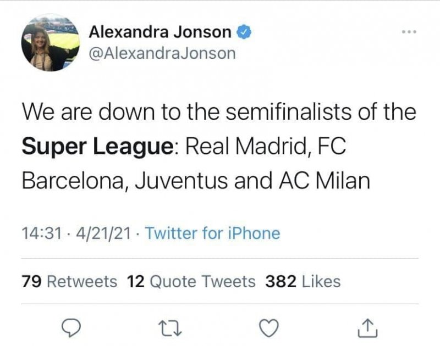View the 79 Retweets list
This screenshot has width=440, height=346.
pyautogui.click(x=69, y=282)
